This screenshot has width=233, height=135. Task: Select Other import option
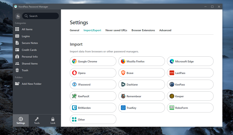(93, 120)
